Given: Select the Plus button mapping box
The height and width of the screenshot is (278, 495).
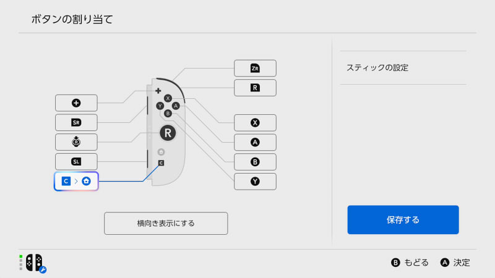Looking at the screenshot, I should pyautogui.click(x=76, y=103).
